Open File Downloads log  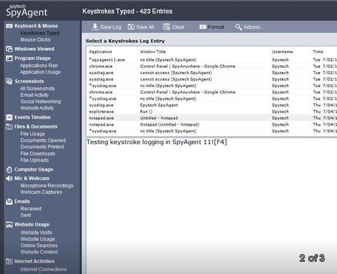(38, 154)
